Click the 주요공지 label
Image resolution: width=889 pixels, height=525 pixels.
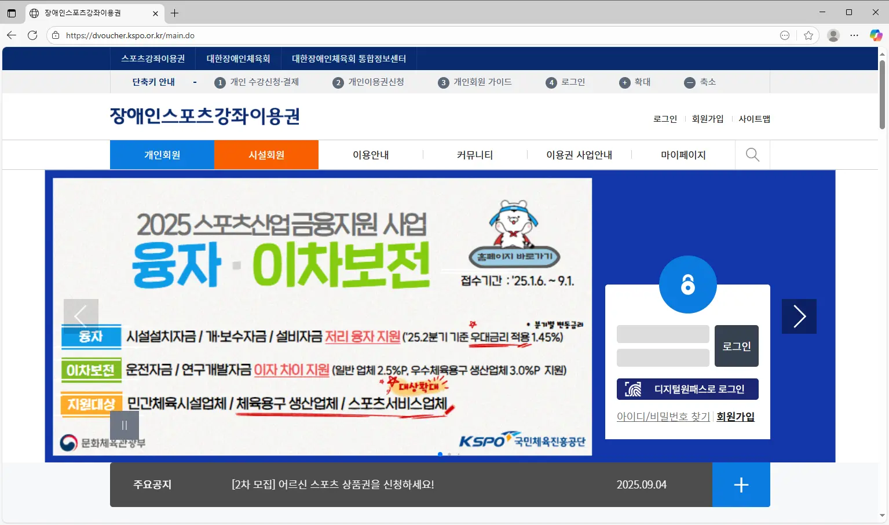pos(152,484)
